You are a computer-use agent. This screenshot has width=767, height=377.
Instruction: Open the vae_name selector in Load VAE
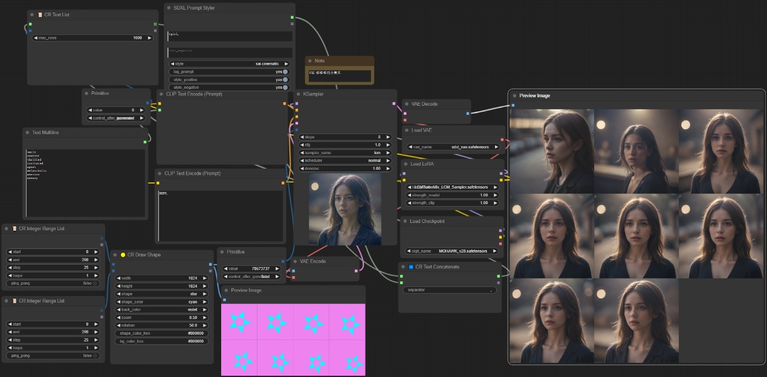(453, 147)
